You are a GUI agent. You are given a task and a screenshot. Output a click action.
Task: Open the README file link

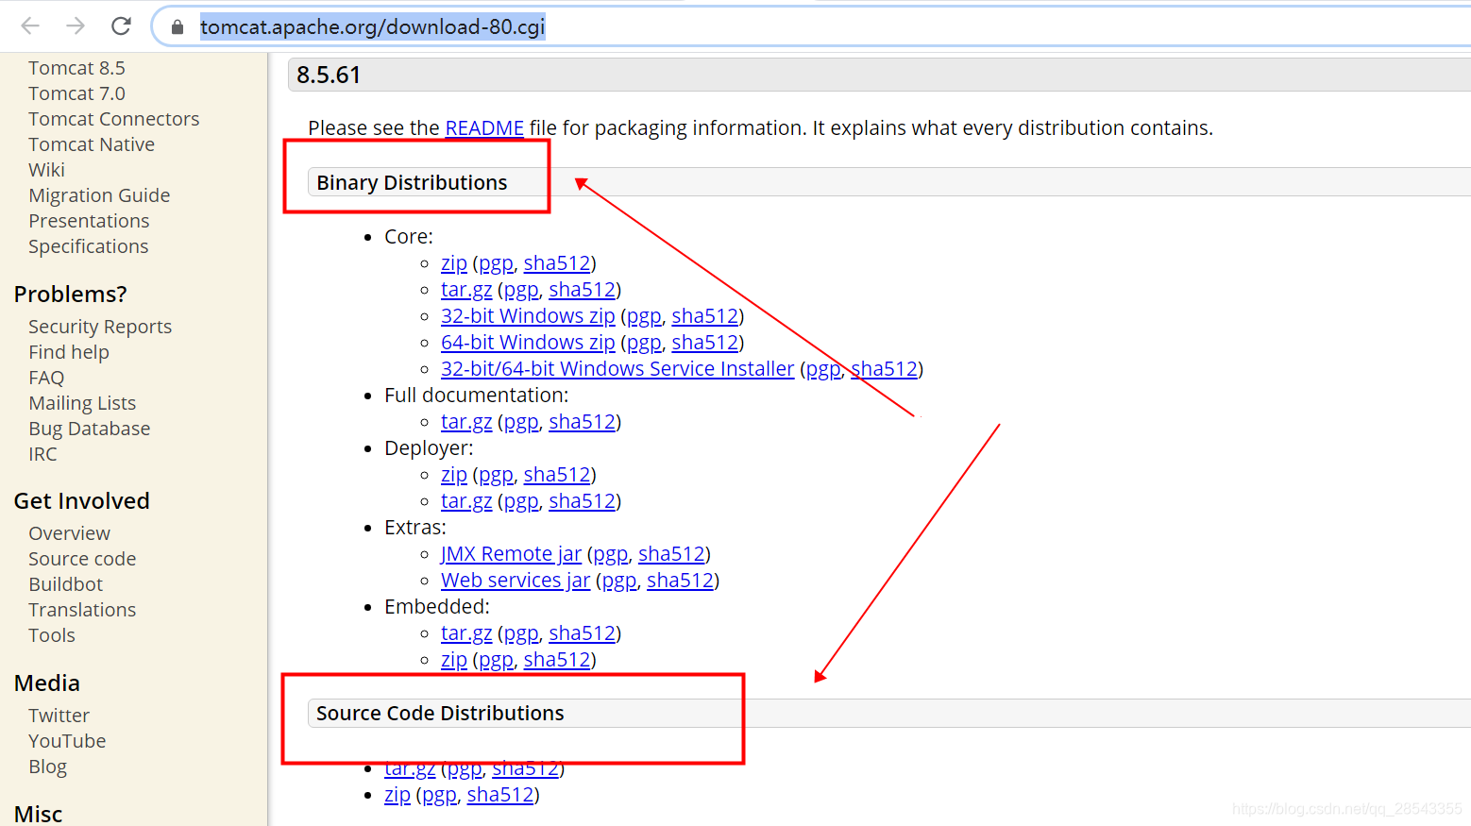coord(484,127)
